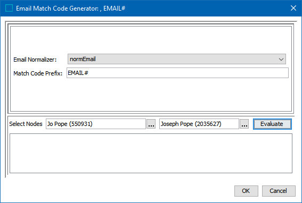Image resolution: width=302 pixels, height=203 pixels.
Task: Browse for second node beside Joseph Pope
Action: point(244,124)
